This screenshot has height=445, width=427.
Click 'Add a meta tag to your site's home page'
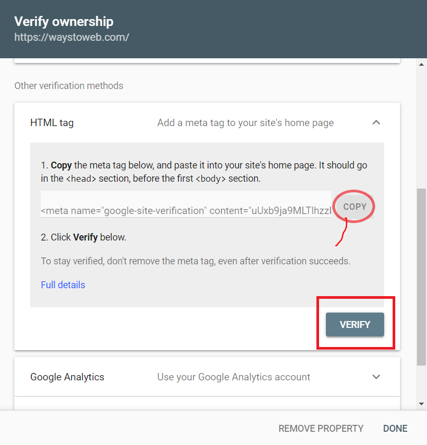point(246,122)
